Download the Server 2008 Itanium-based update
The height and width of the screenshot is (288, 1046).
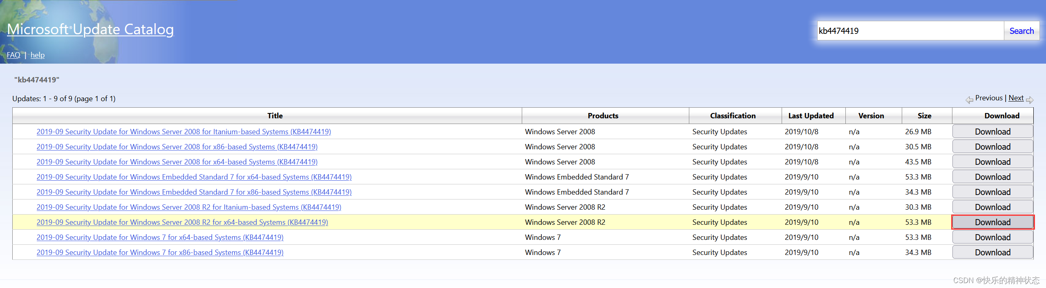992,132
